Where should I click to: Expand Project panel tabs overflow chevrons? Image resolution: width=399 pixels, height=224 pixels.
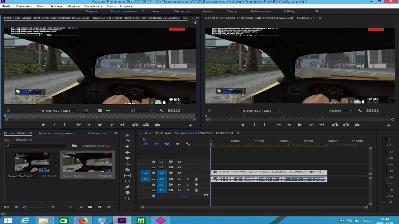click(x=116, y=133)
